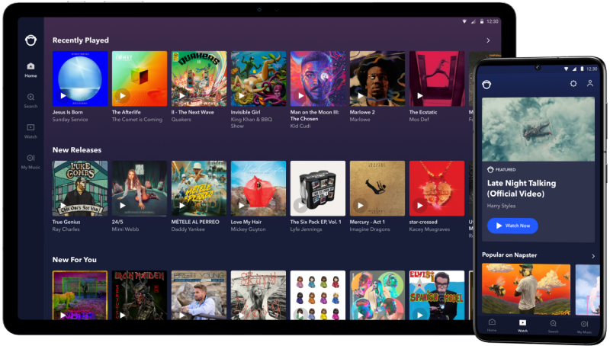Play the Invisible Girl album
This screenshot has height=346, width=610.
pyautogui.click(x=242, y=95)
